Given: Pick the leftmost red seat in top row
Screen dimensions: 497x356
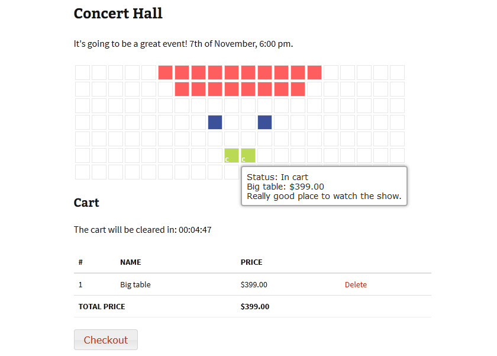Looking at the screenshot, I should click(166, 72).
